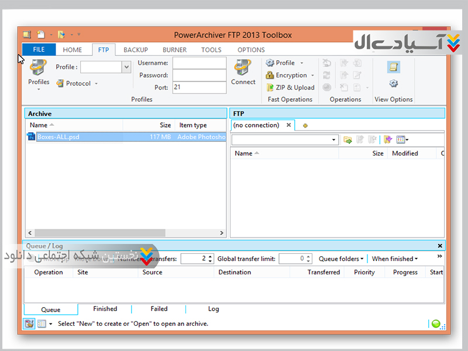Image resolution: width=468 pixels, height=351 pixels.
Task: Open the FILE menu
Action: (39, 50)
